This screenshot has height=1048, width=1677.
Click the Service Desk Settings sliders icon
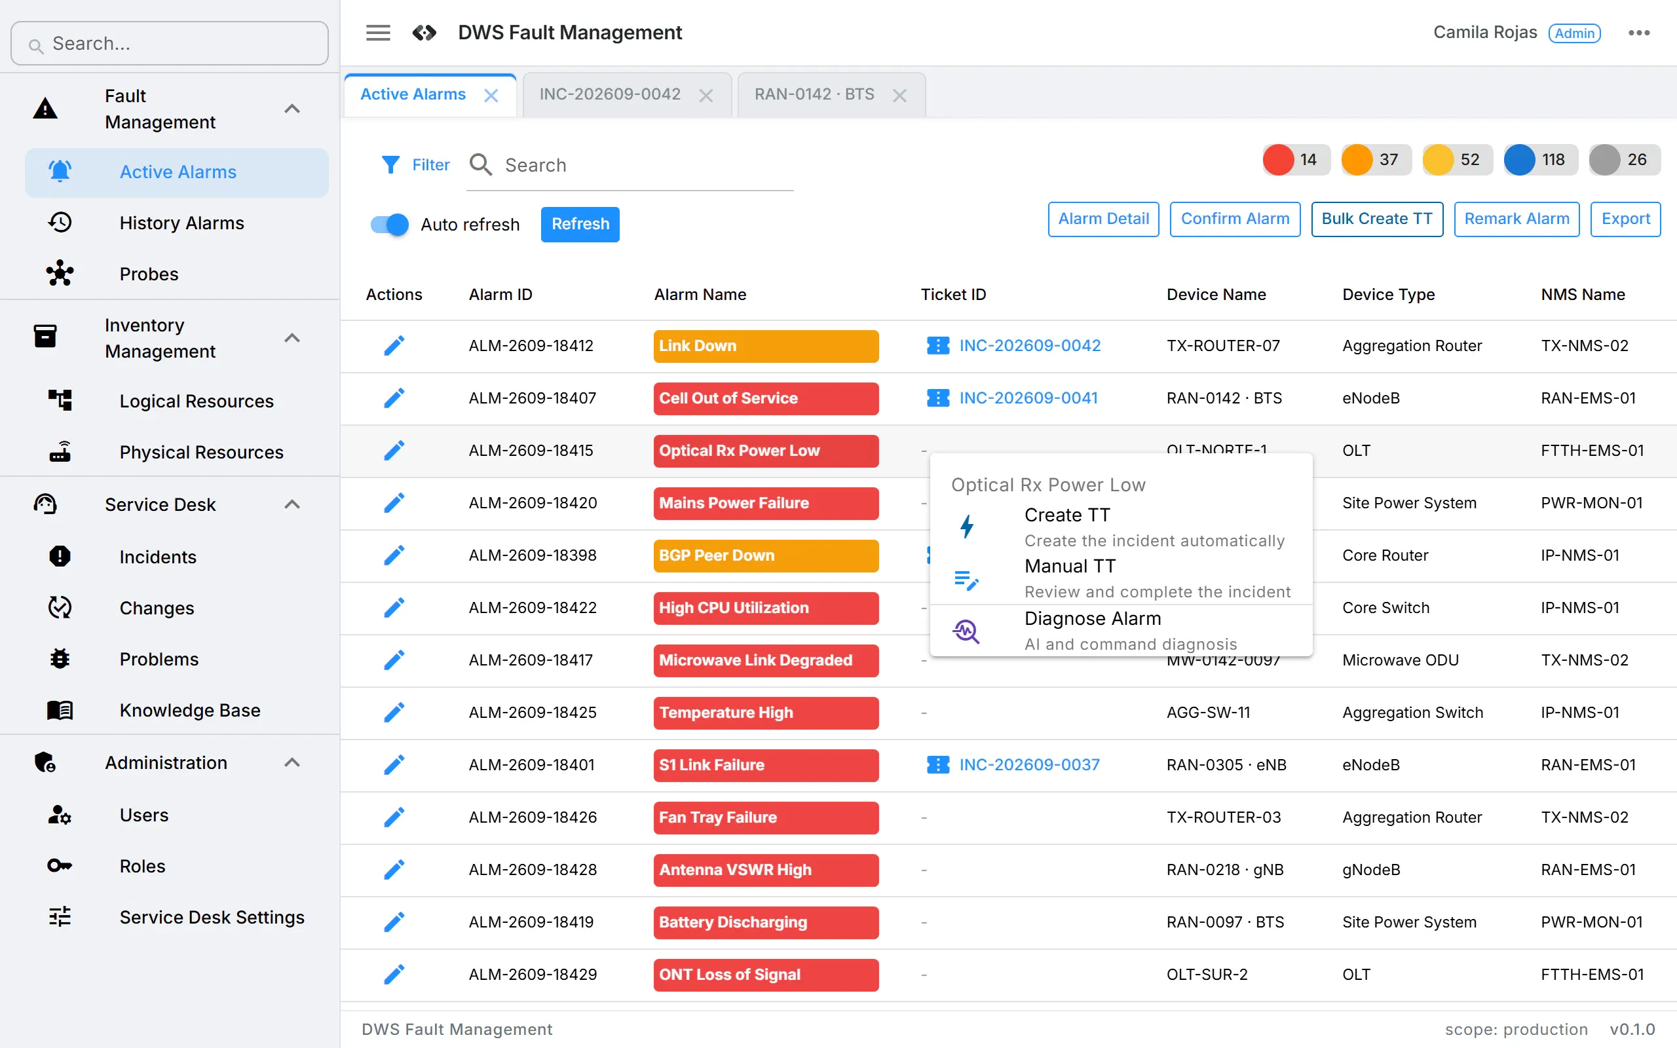click(60, 917)
